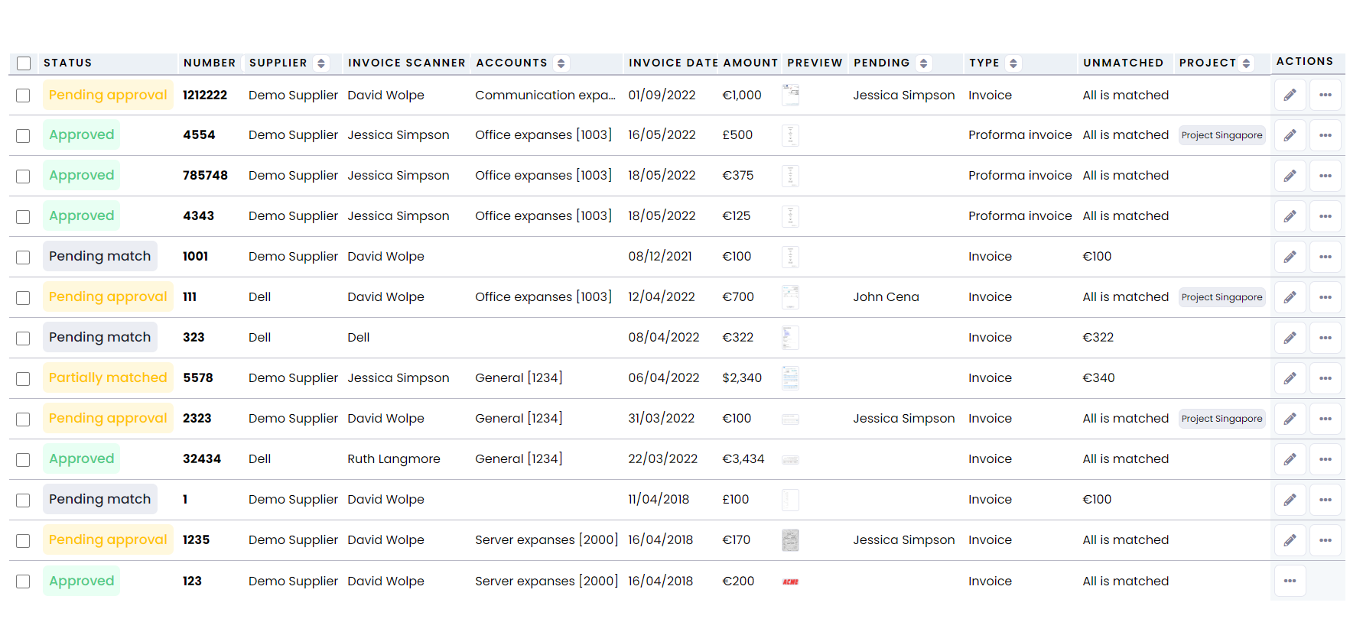1363x622 pixels.
Task: Select the checkbox for invoice 1001
Action: click(23, 258)
